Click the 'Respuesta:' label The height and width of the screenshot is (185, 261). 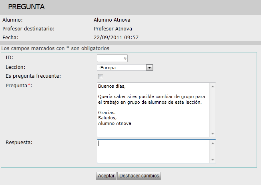point(19,143)
